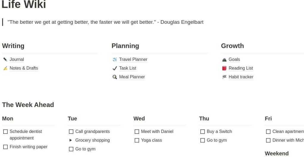Check the Finish writing paper task
The width and height of the screenshot is (304, 157).
5,147
